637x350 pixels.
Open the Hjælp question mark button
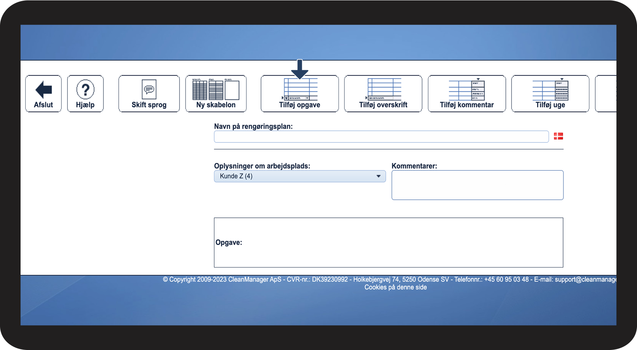click(85, 94)
